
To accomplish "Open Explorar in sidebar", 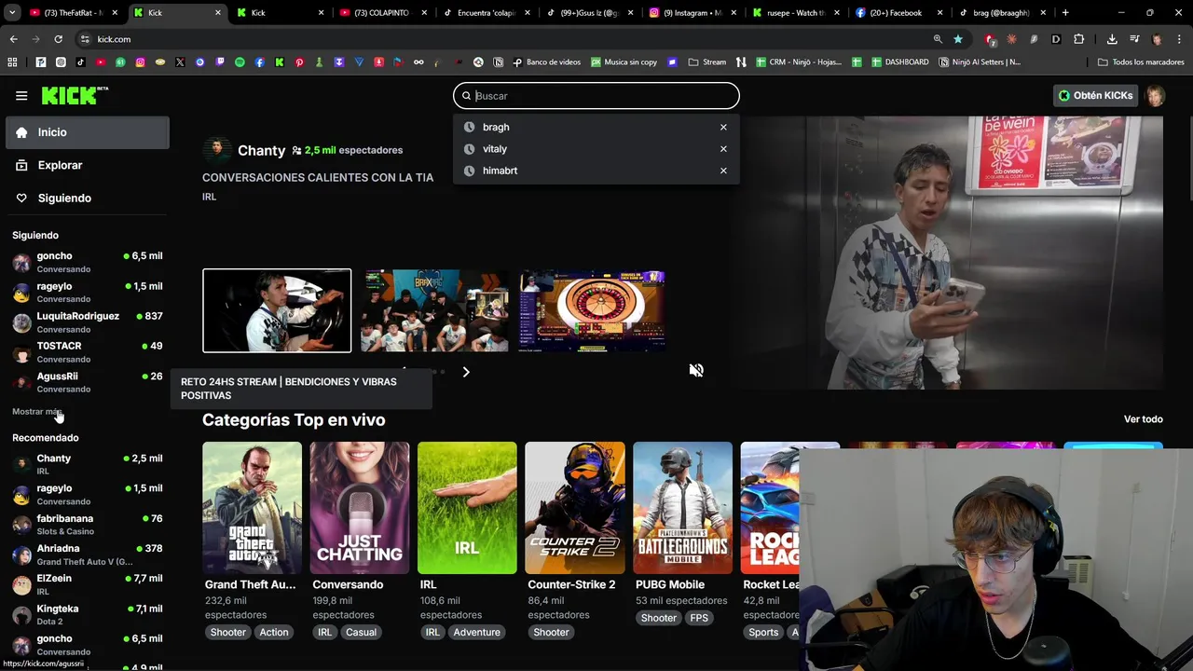I will [88, 165].
